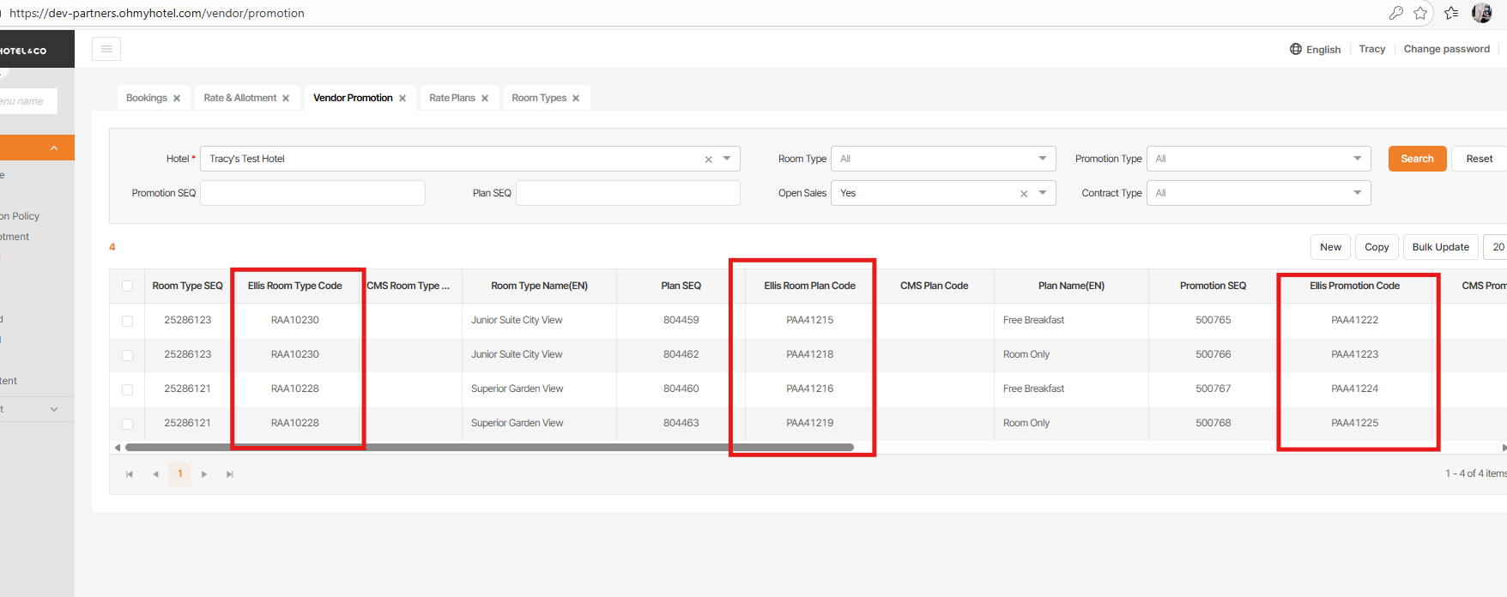Image resolution: width=1507 pixels, height=597 pixels.
Task: Close the Bookings tab with its X
Action: click(177, 99)
